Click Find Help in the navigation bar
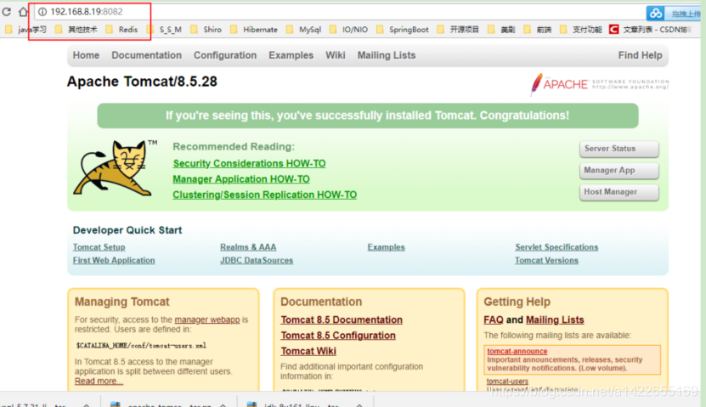Screen dimensions: 706x407 point(640,55)
